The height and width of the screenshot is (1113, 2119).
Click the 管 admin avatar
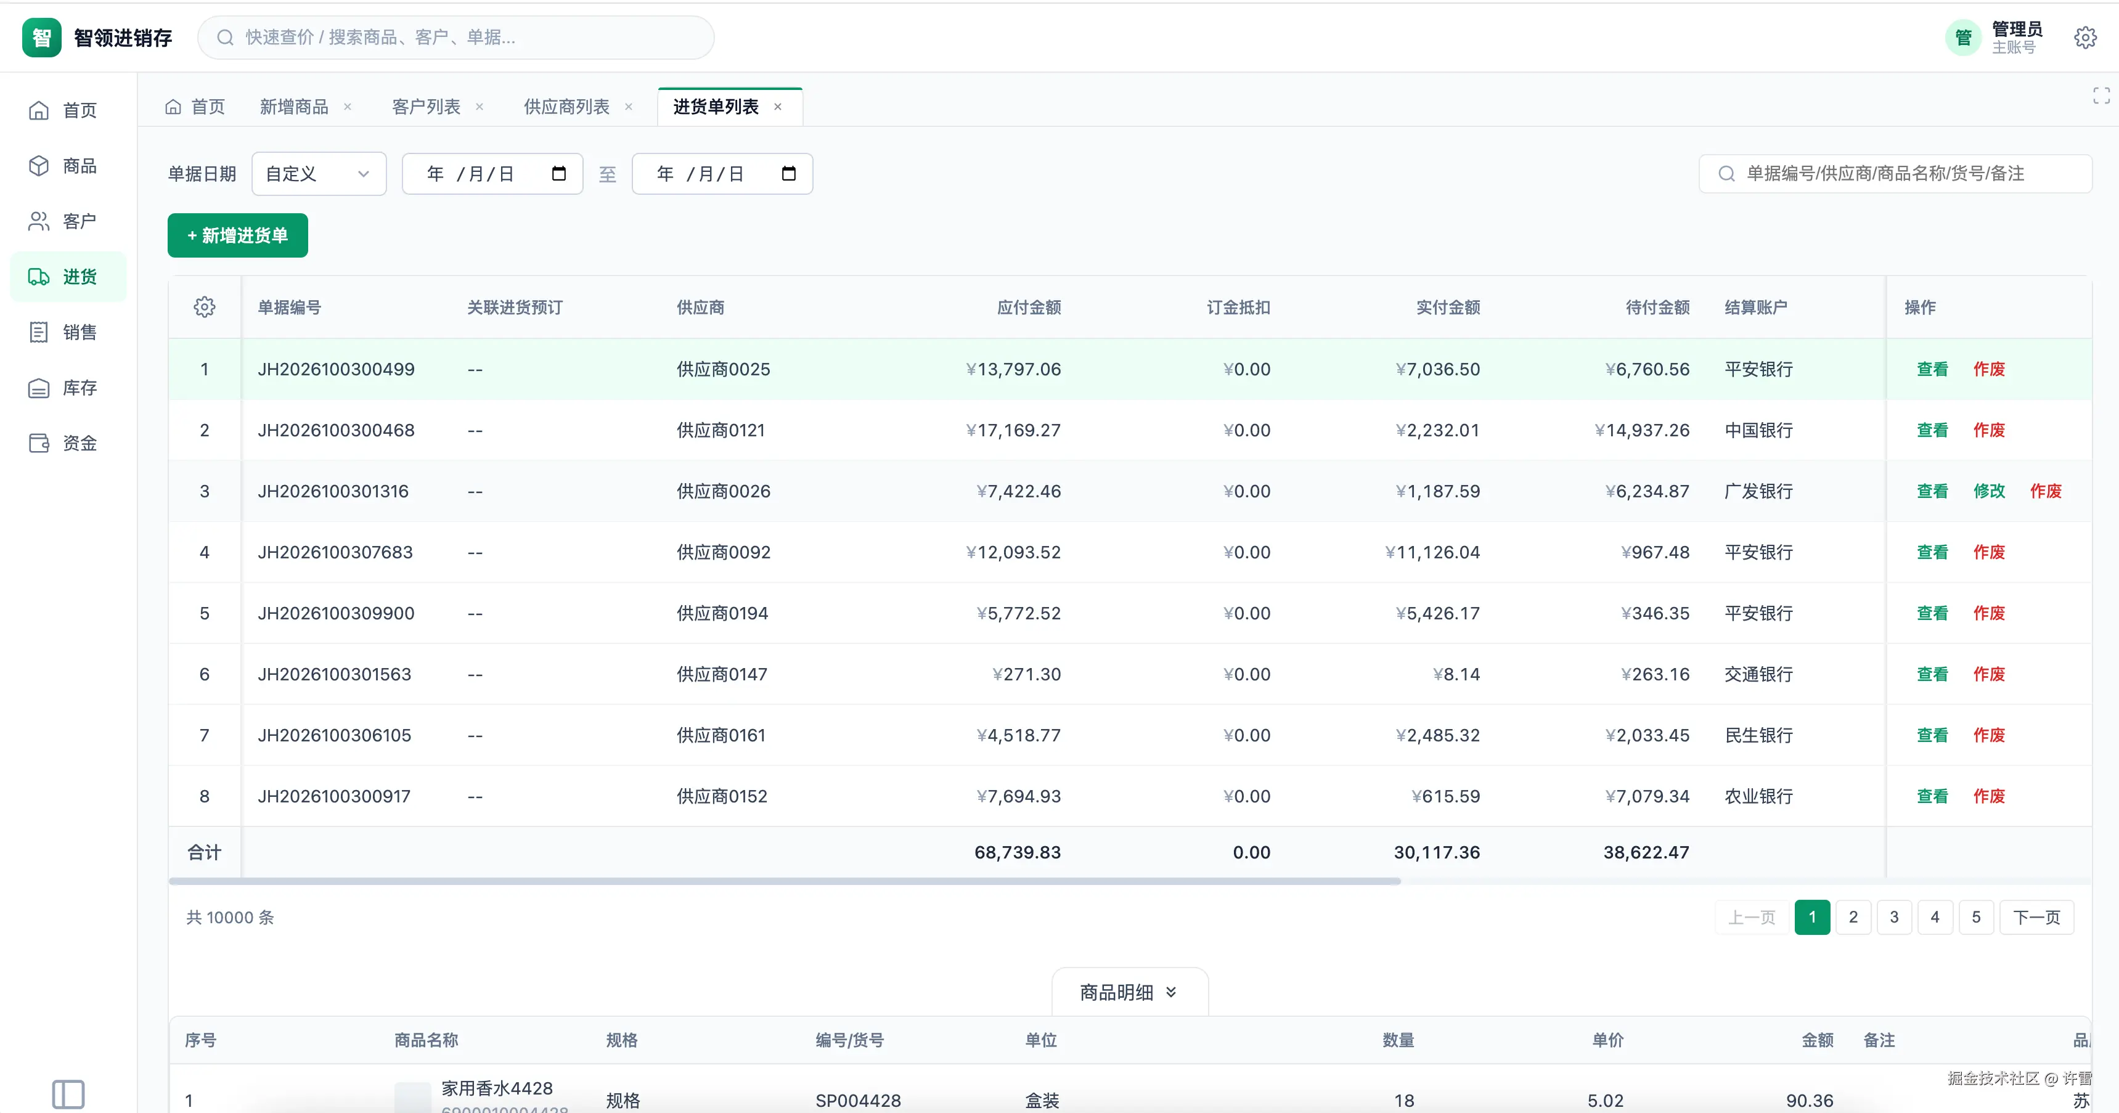(x=1962, y=37)
